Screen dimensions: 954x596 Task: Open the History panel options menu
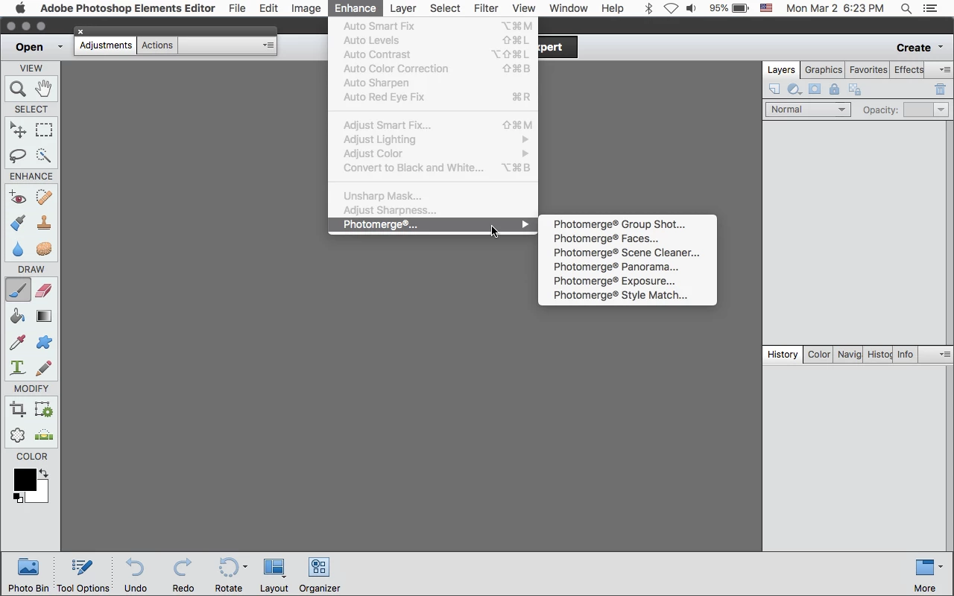(x=944, y=355)
